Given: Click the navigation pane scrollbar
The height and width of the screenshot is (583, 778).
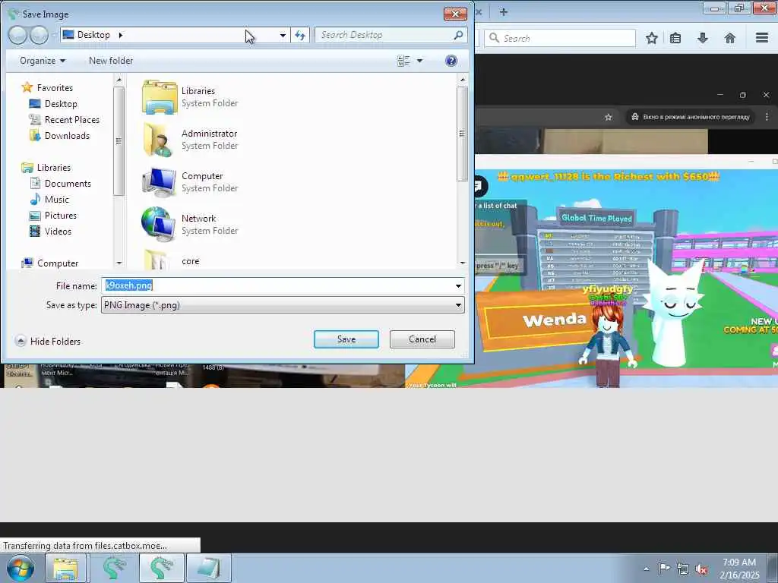Looking at the screenshot, I should (119, 141).
